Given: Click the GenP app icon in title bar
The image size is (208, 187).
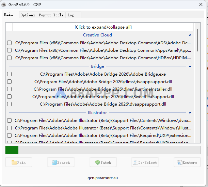Looking at the screenshot, I should tap(4, 5).
